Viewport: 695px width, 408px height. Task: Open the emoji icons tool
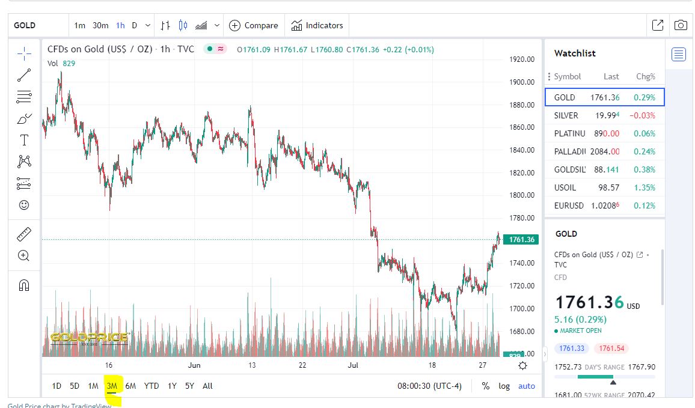click(x=24, y=205)
